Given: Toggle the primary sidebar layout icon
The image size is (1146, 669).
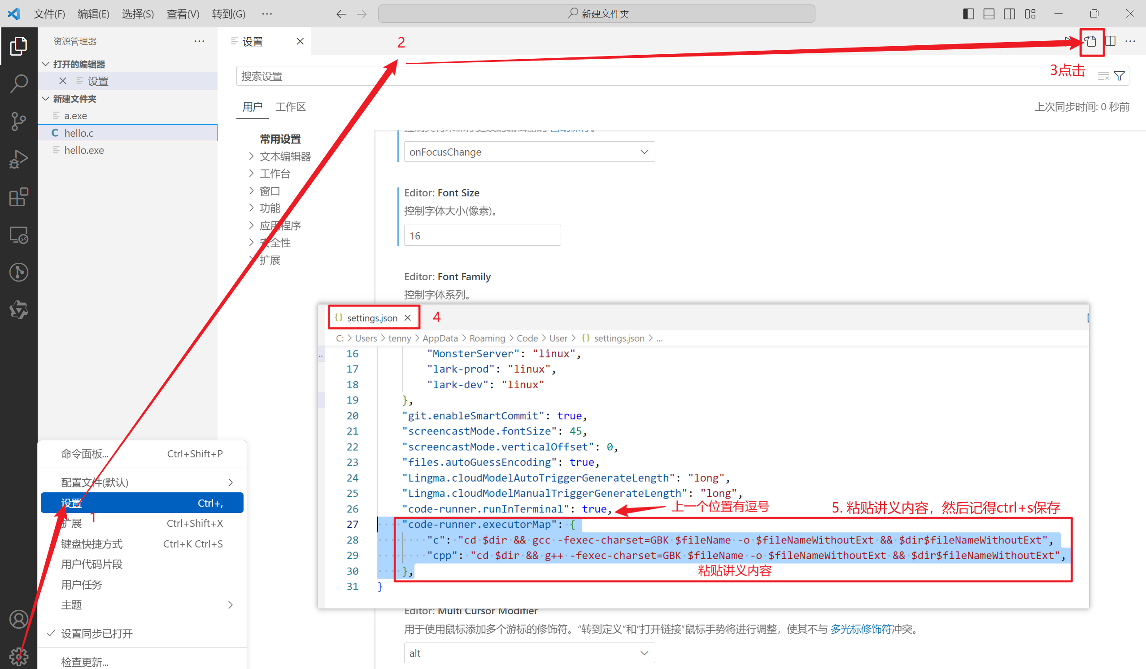Looking at the screenshot, I should [968, 14].
